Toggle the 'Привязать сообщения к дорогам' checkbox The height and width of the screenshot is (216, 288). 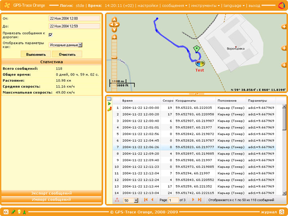[50, 35]
